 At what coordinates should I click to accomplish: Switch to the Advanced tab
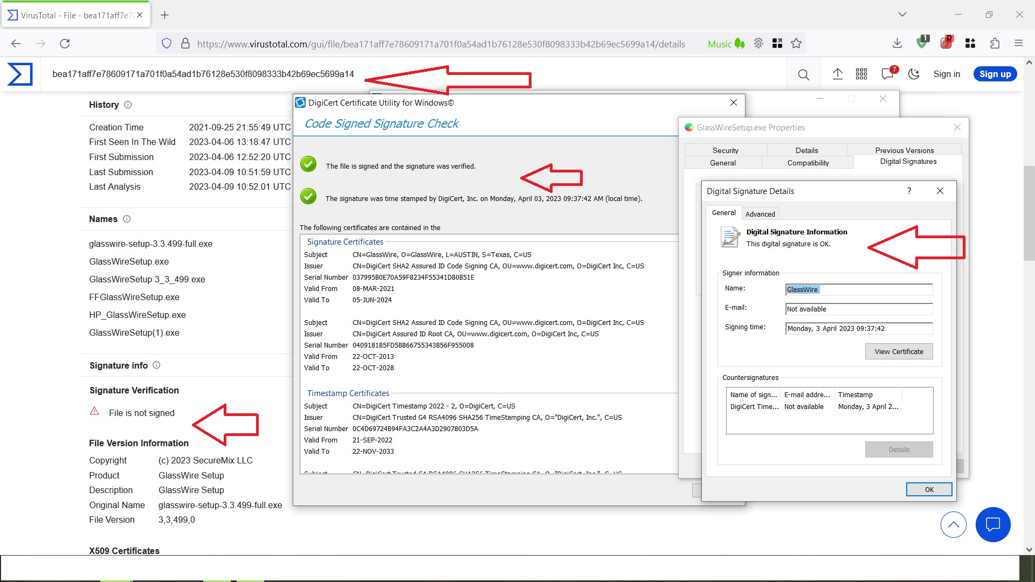coord(760,214)
